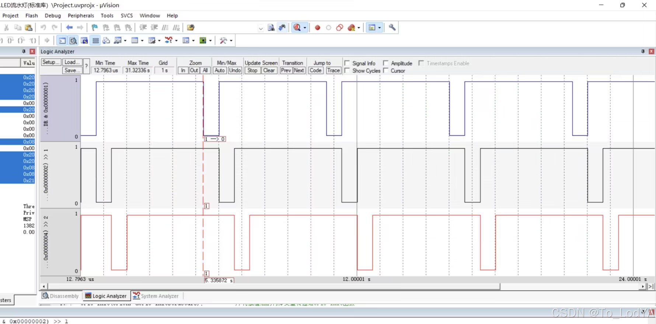This screenshot has width=656, height=324.
Task: Open the Peripherals menu
Action: [81, 15]
